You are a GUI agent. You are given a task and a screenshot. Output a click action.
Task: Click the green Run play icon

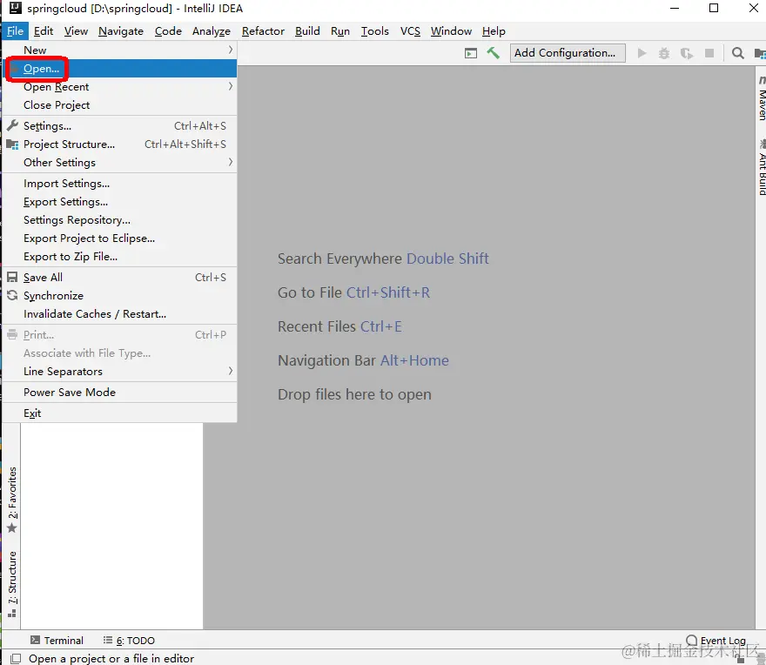point(642,53)
